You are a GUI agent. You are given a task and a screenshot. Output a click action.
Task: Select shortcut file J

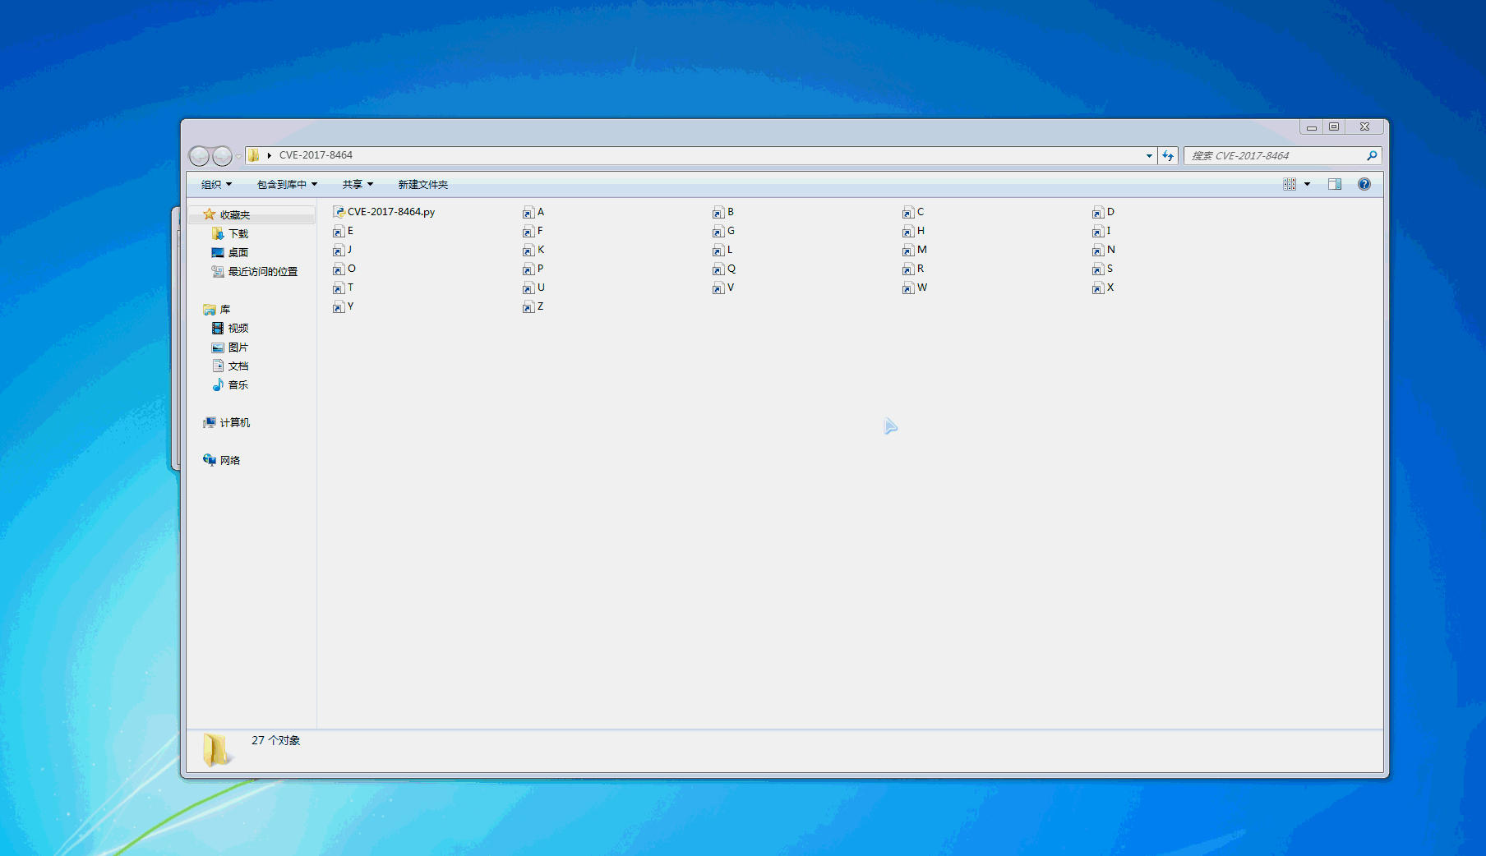click(x=343, y=250)
